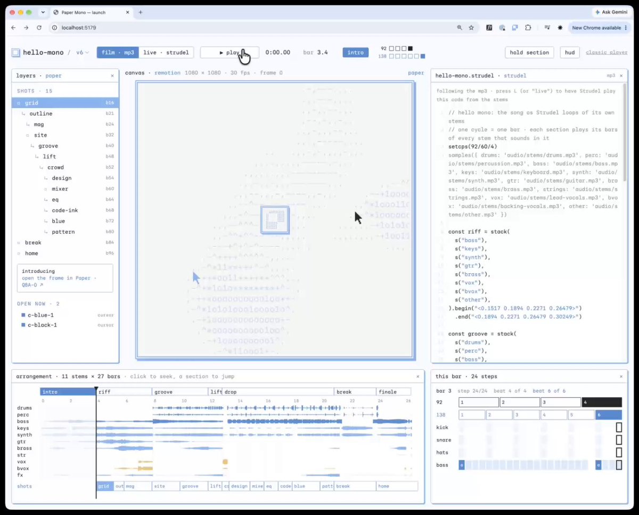Switch to live · strudel mode
The height and width of the screenshot is (515, 639).
pyautogui.click(x=166, y=53)
